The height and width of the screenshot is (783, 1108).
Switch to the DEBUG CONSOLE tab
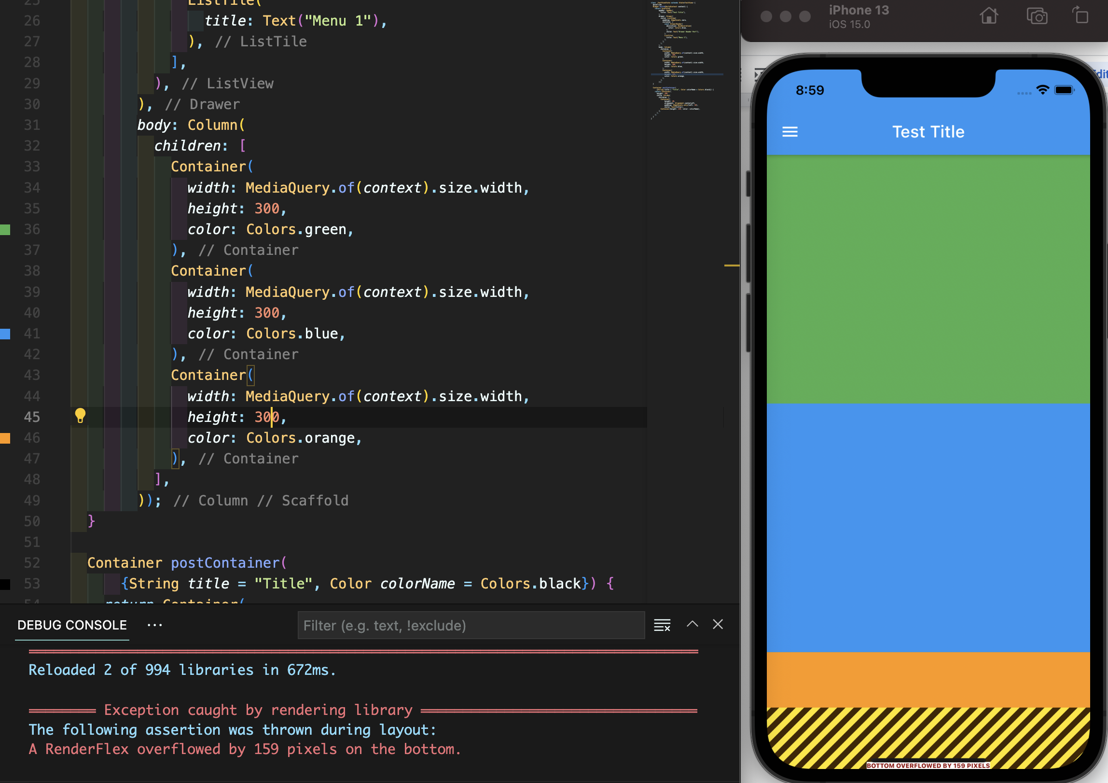(72, 625)
